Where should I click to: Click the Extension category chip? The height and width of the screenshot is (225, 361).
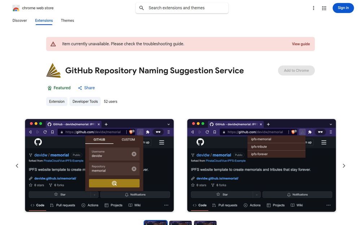pos(57,102)
